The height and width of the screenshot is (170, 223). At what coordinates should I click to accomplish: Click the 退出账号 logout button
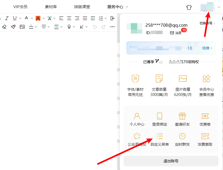[171, 161]
